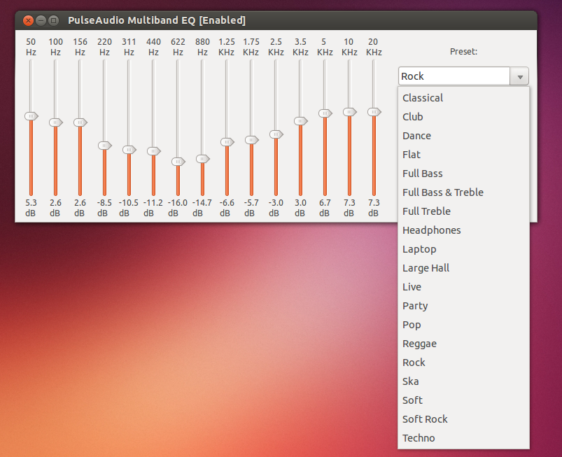Select the Classical preset
Screen dimensions: 562x457
tap(423, 97)
